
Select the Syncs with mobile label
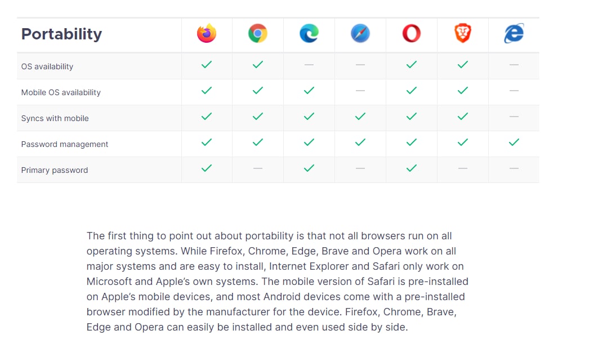coord(55,118)
